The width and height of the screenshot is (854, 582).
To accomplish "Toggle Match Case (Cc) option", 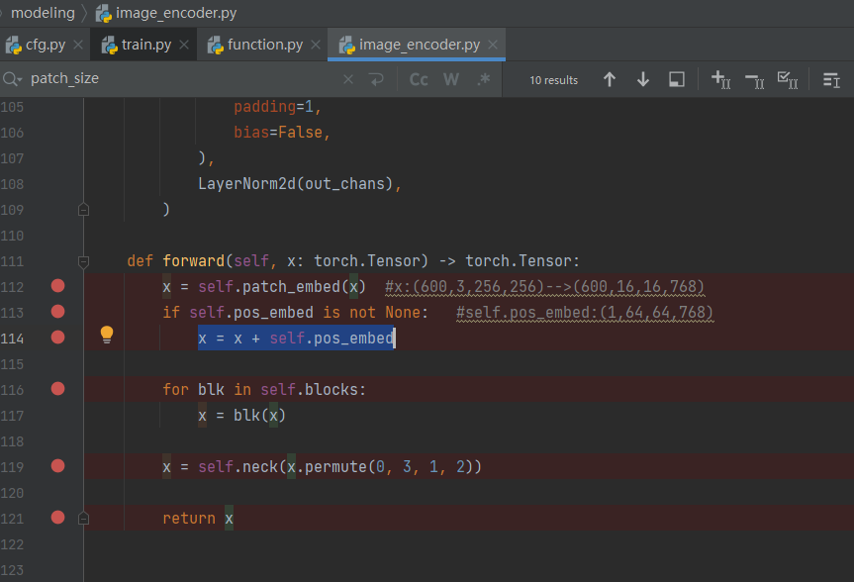I will [x=419, y=80].
